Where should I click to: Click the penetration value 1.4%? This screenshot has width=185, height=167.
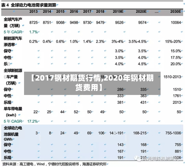tap(87, 41)
